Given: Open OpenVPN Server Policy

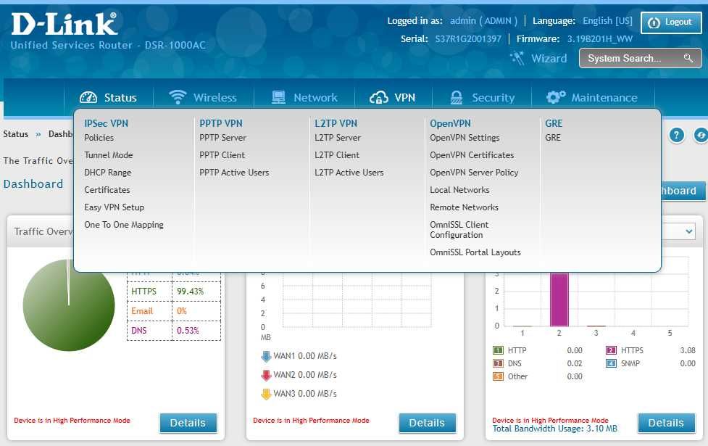Looking at the screenshot, I should tap(474, 173).
